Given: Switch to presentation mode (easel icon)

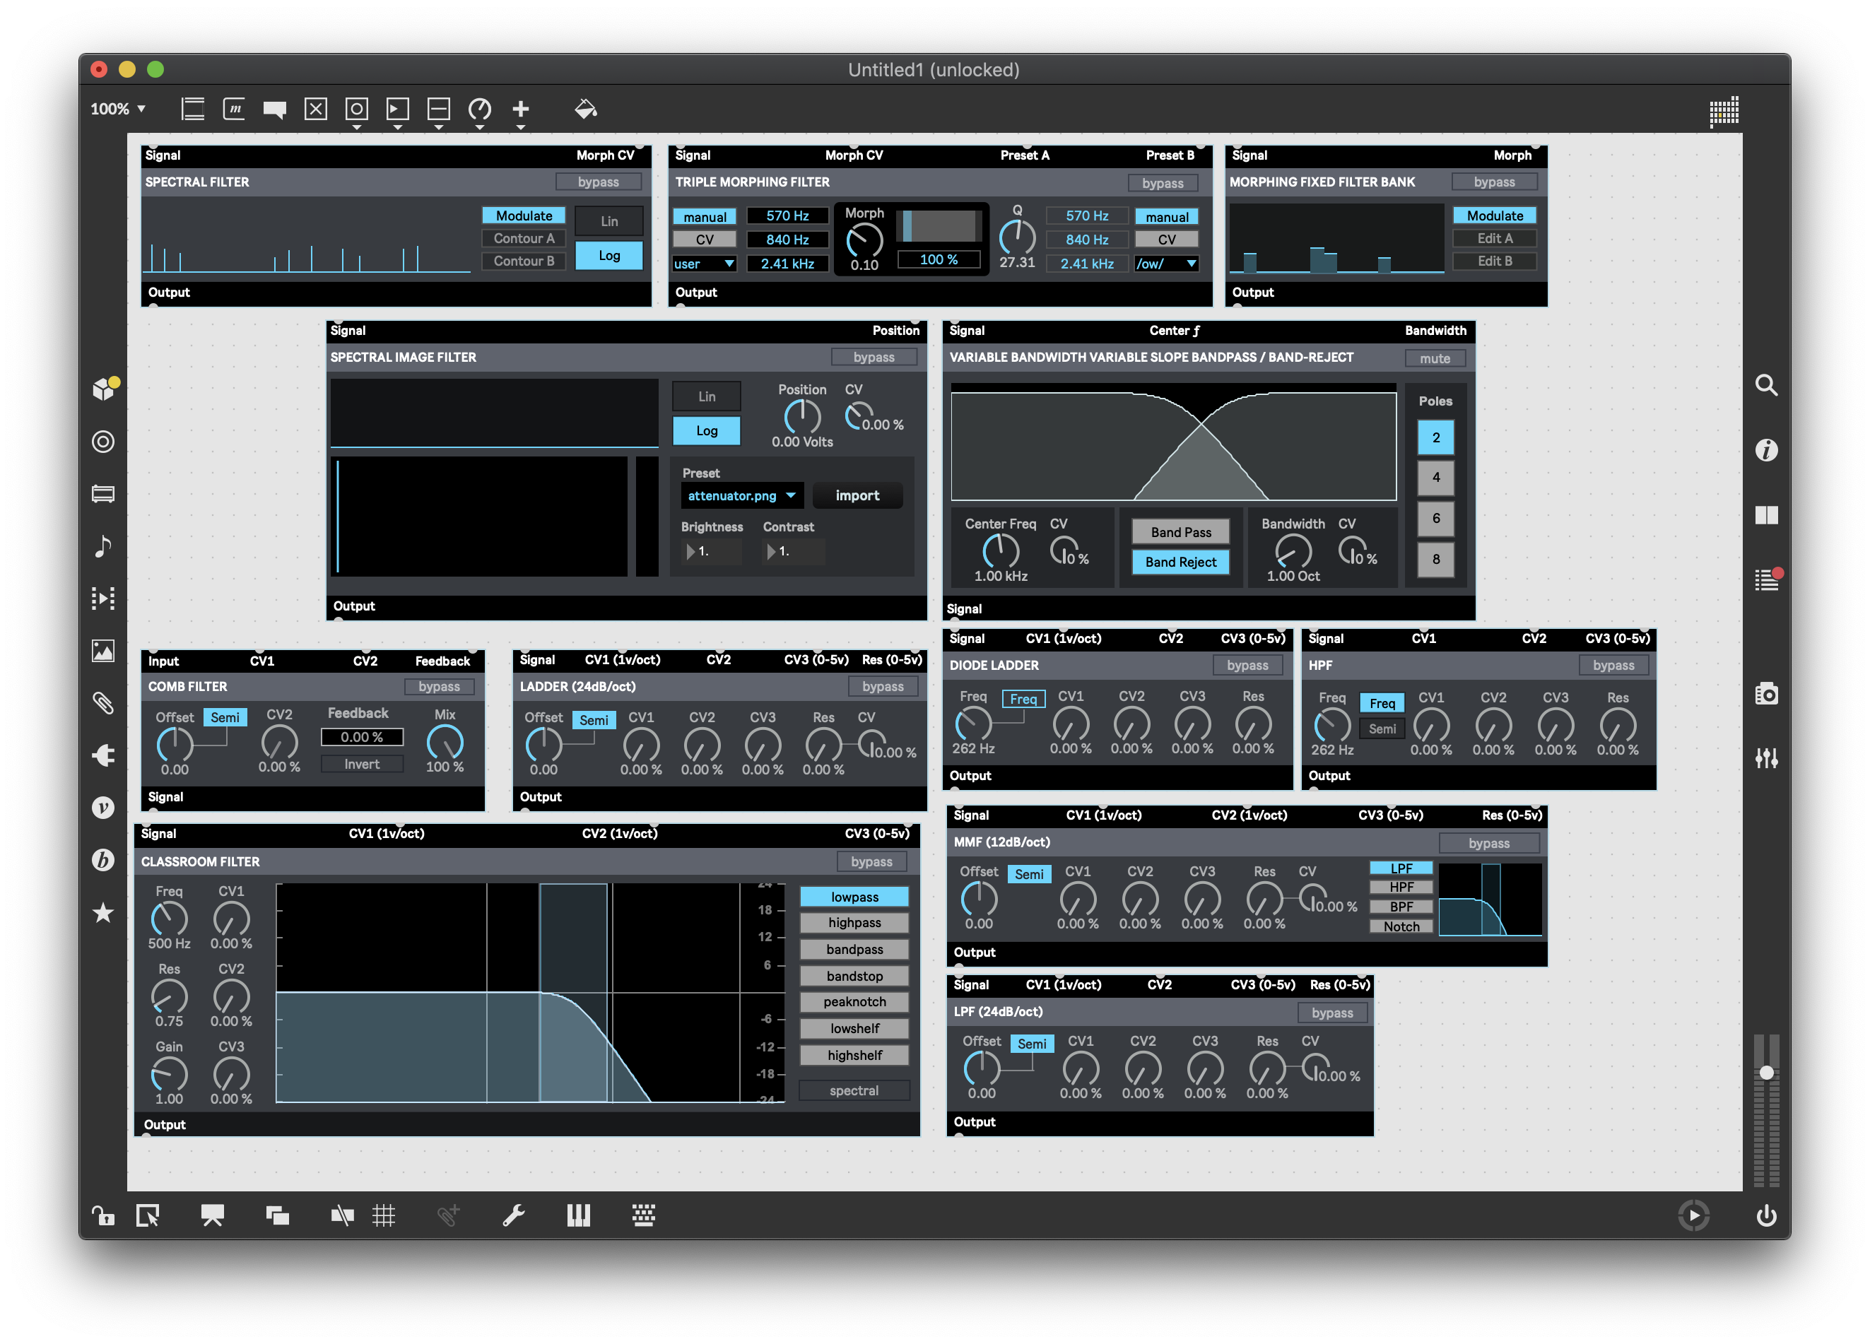Looking at the screenshot, I should coord(213,1215).
